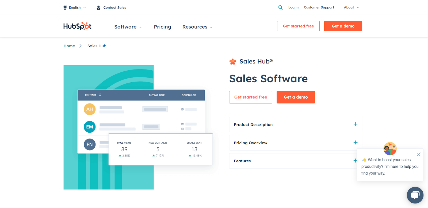Click the Contact column sort arrows
The image size is (428, 208).
(x=100, y=95)
